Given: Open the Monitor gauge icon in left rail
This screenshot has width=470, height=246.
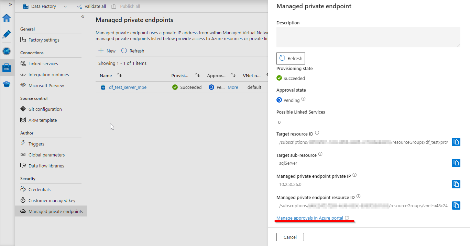Looking at the screenshot, I should point(7,51).
